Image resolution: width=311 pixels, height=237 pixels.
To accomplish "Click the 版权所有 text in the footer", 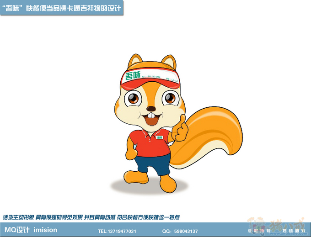I will 259,231.
